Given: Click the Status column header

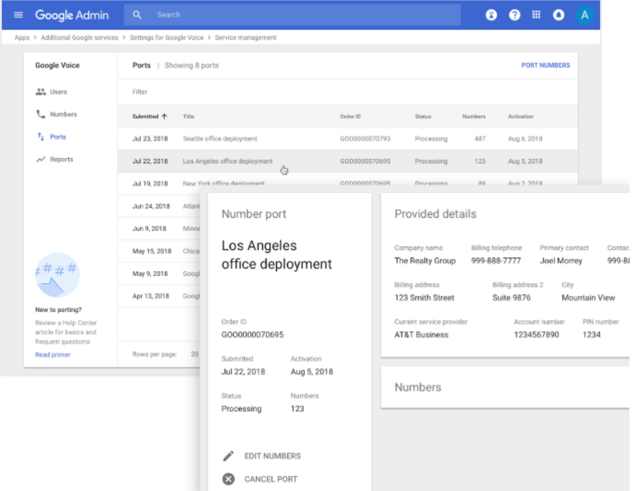Looking at the screenshot, I should click(x=423, y=117).
